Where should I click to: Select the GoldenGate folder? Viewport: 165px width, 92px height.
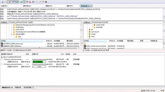click(20, 27)
